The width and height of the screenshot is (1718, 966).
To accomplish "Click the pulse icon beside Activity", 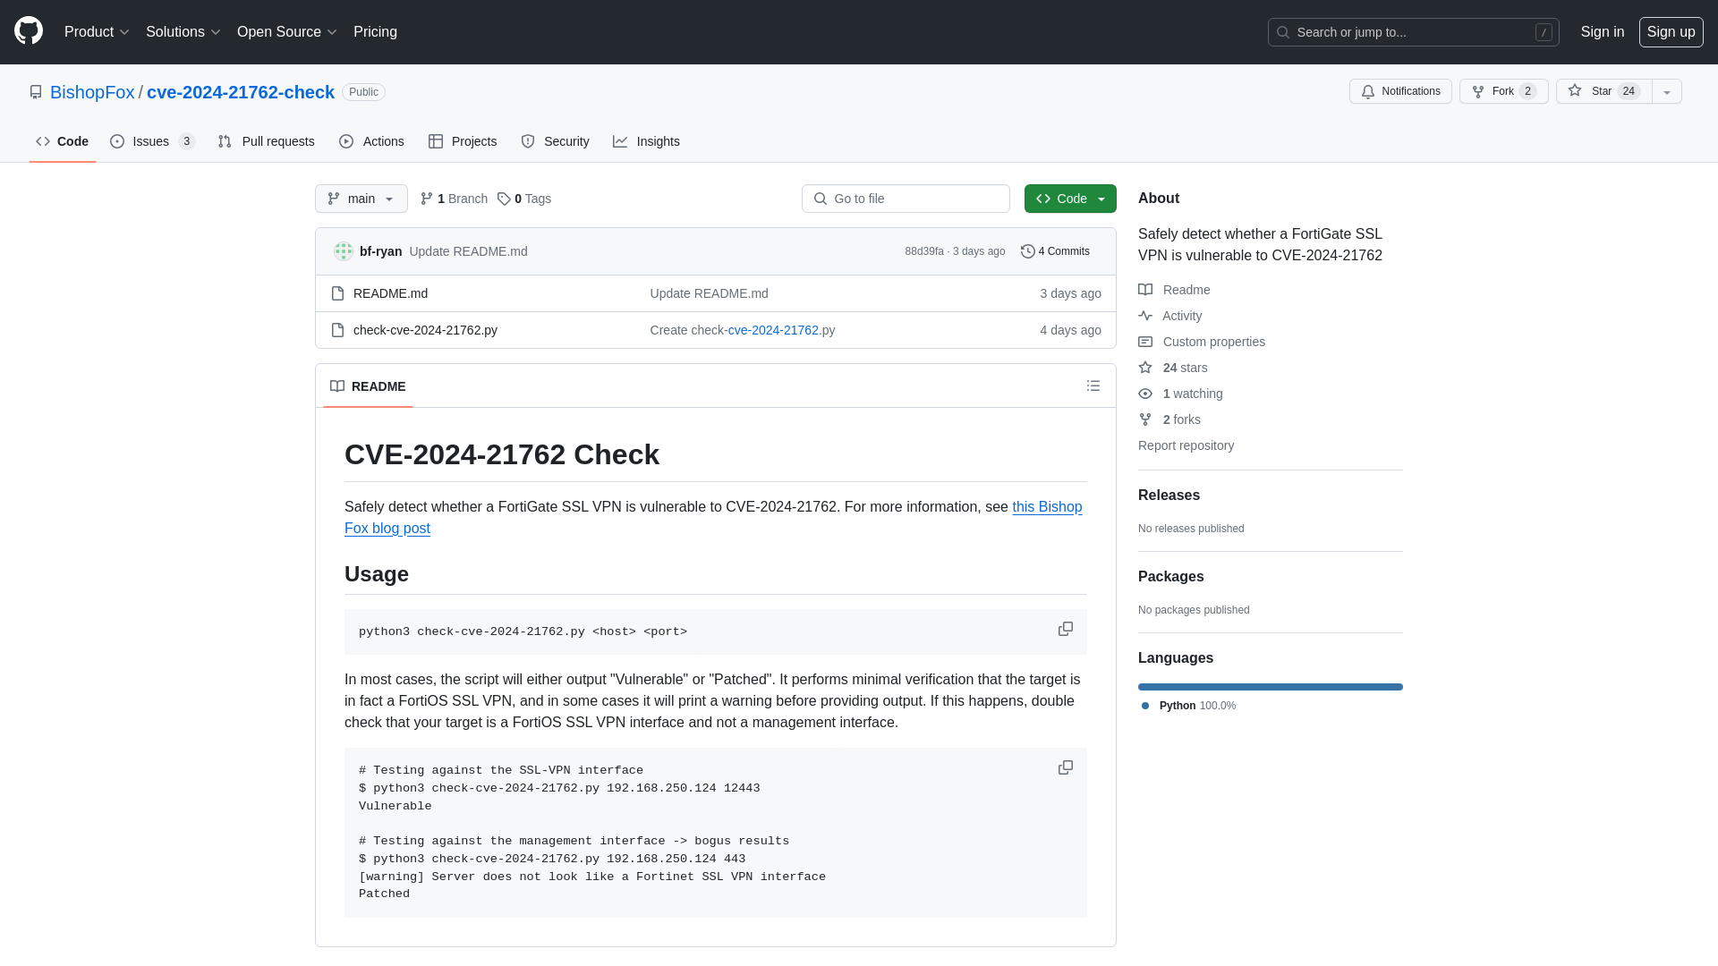I will pos(1145,316).
